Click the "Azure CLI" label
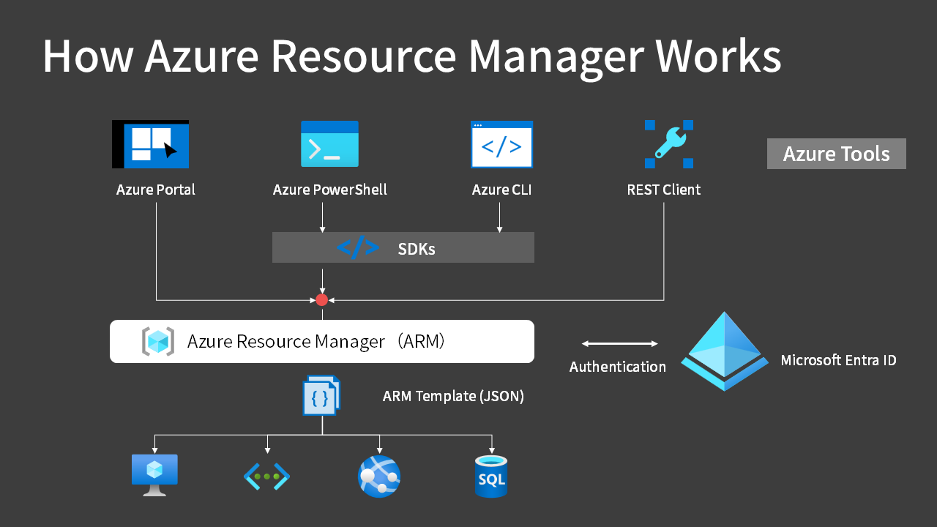The height and width of the screenshot is (527, 937). click(501, 190)
